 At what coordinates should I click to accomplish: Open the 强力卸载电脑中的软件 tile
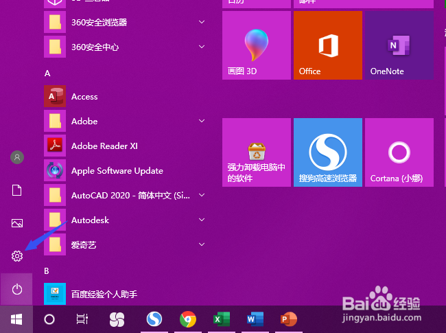257,152
